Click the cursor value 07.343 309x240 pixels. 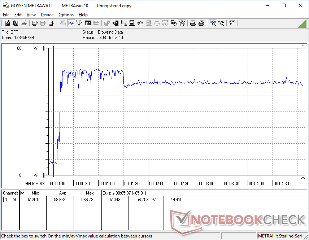pyautogui.click(x=114, y=200)
